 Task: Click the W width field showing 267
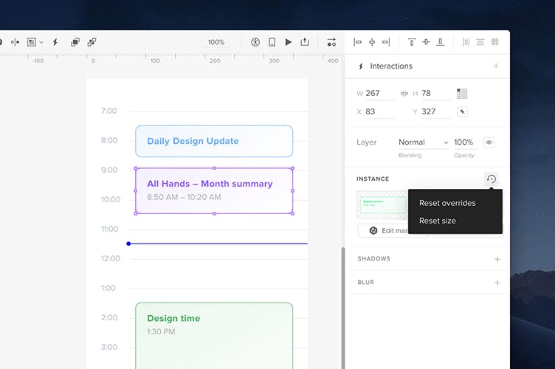[380, 94]
